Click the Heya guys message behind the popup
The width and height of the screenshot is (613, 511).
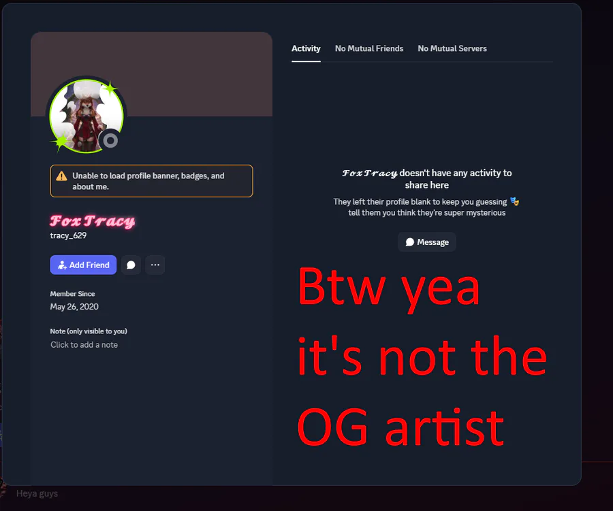point(37,493)
